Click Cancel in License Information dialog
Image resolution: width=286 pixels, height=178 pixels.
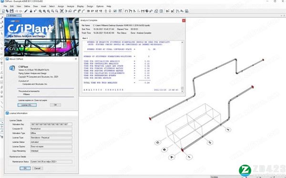37,168
